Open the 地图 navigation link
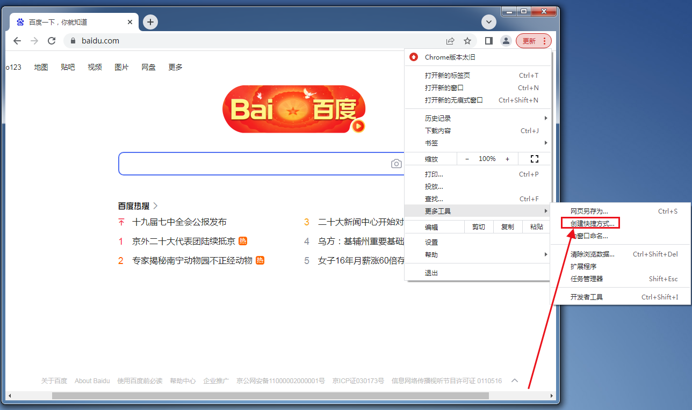The height and width of the screenshot is (410, 692). tap(41, 67)
